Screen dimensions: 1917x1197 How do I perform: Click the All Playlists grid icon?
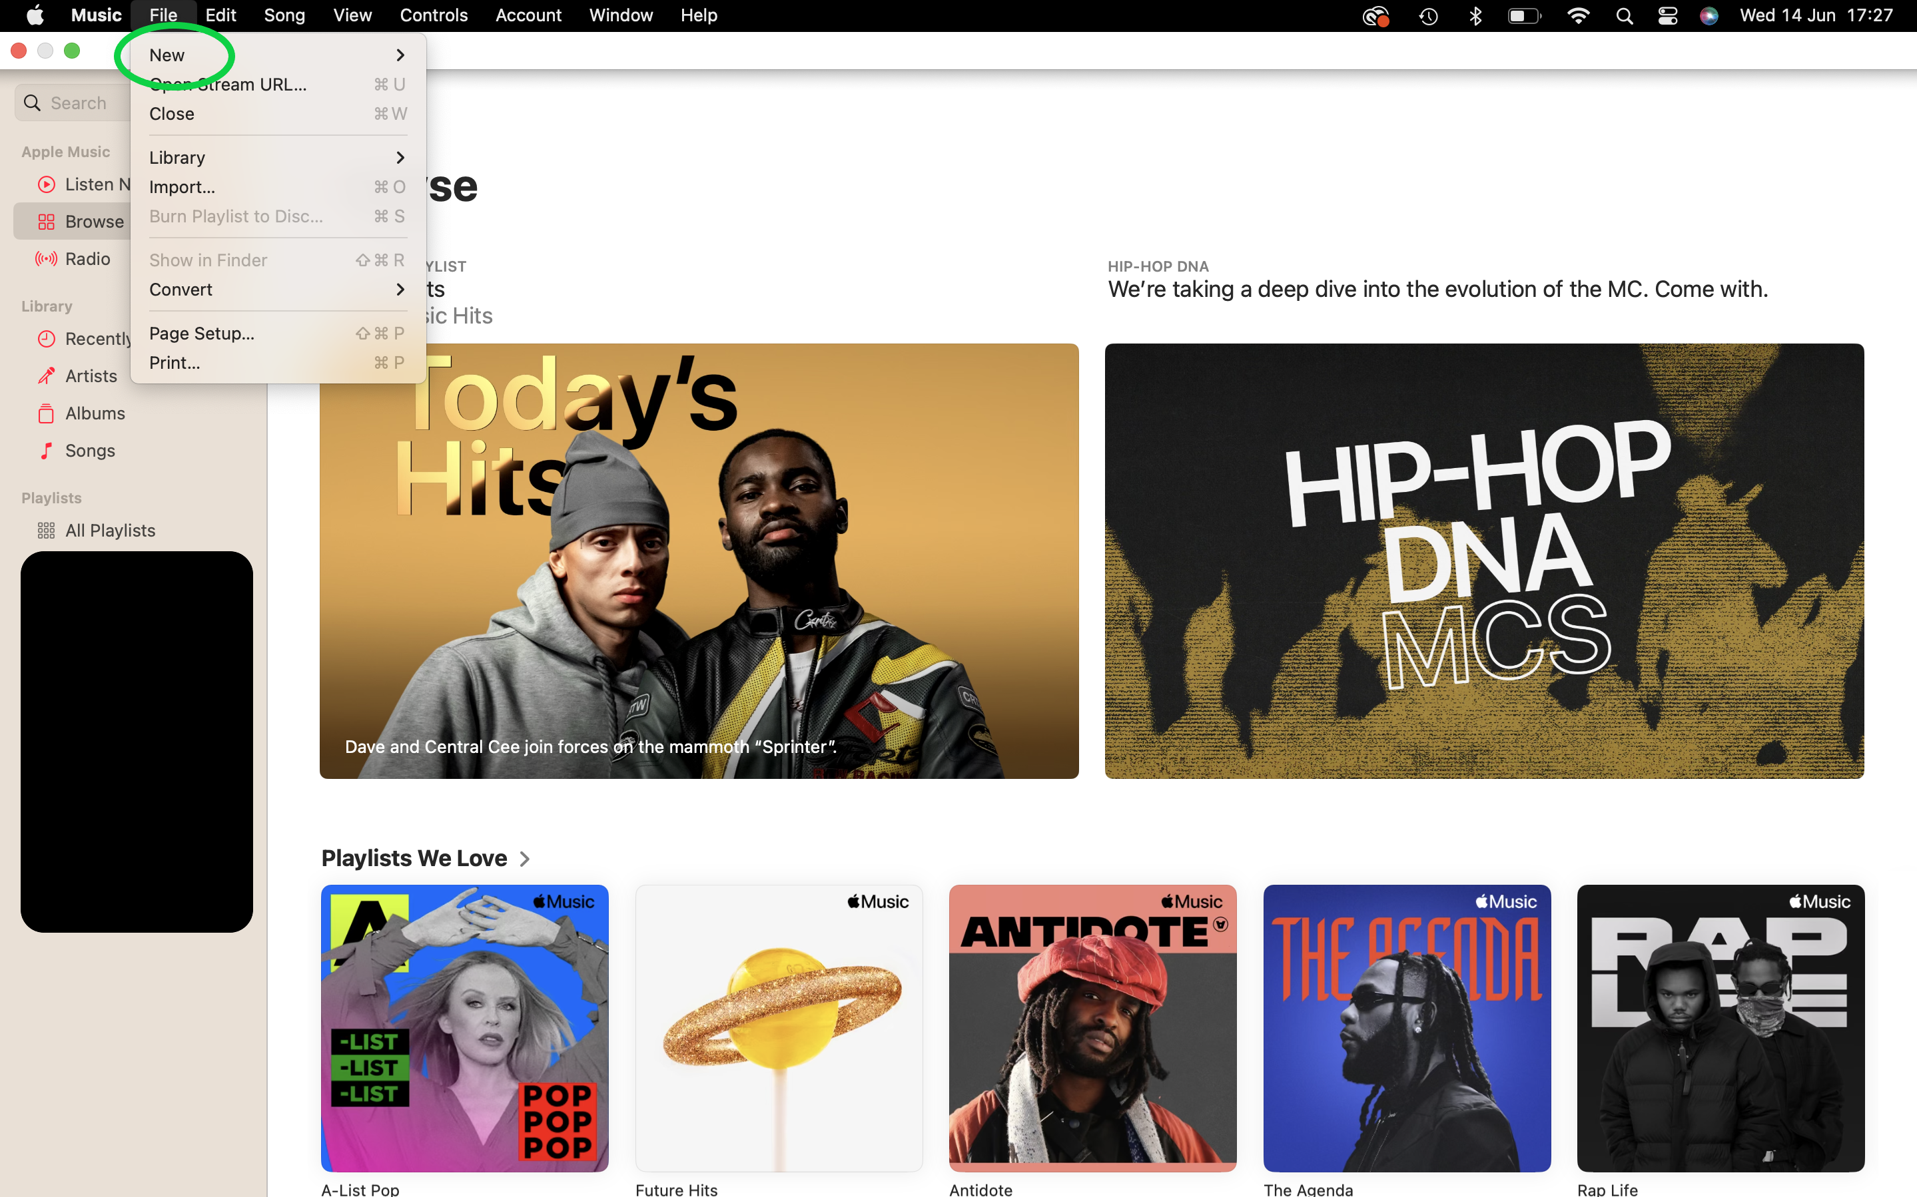(47, 531)
